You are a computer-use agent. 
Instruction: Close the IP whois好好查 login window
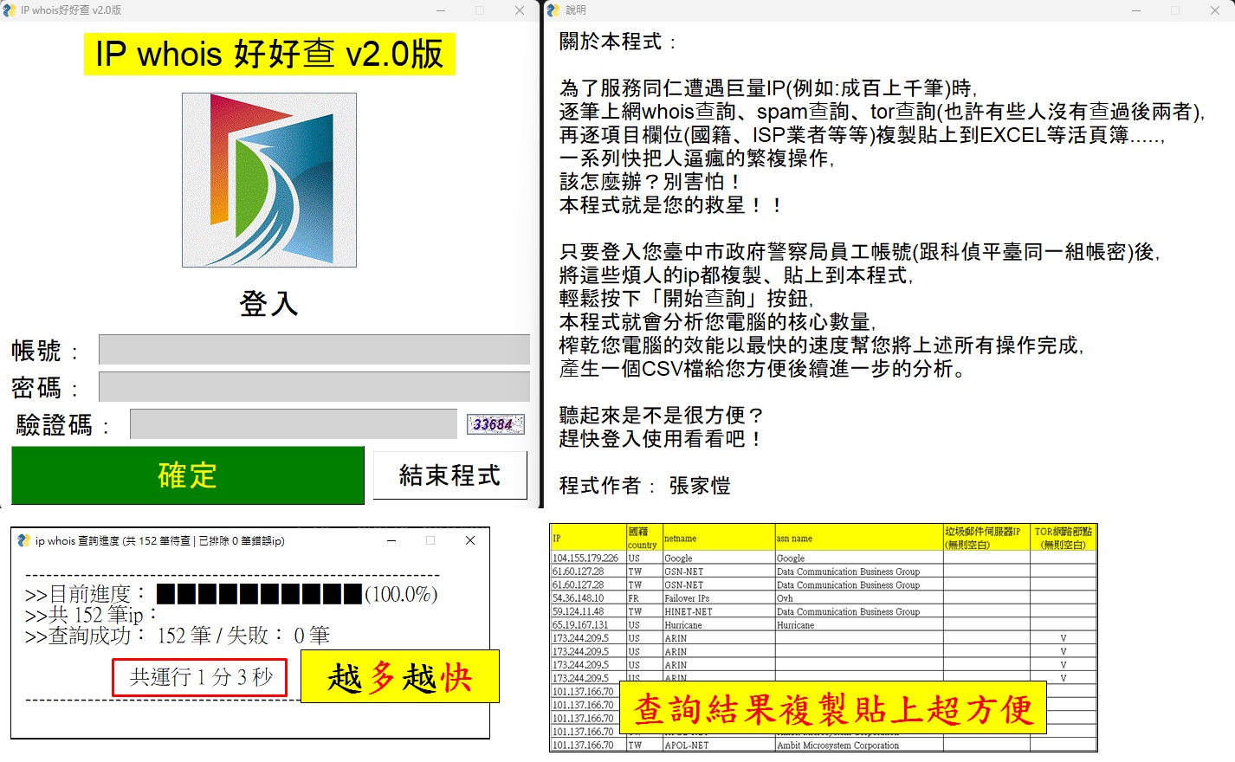click(519, 10)
